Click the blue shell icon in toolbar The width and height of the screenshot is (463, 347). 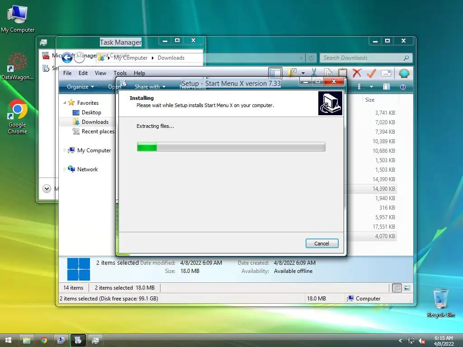[x=404, y=73]
